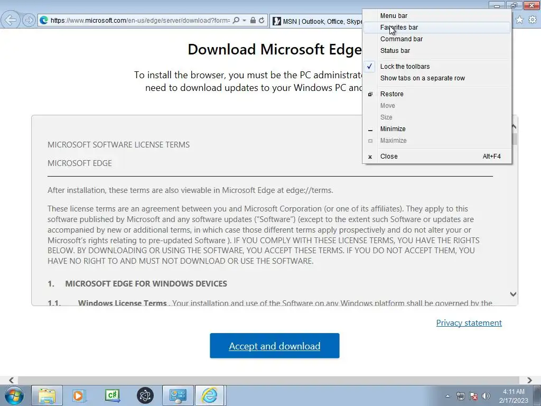
Task: Click the browser Forward arrow button
Action: click(x=29, y=20)
